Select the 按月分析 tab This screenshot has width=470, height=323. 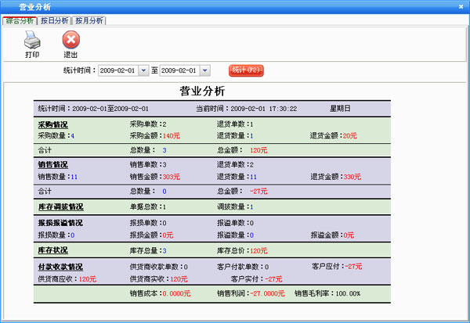coord(89,20)
